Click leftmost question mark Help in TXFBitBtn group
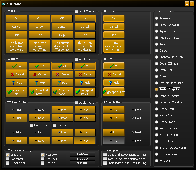The image size is (196, 170). 16,83
